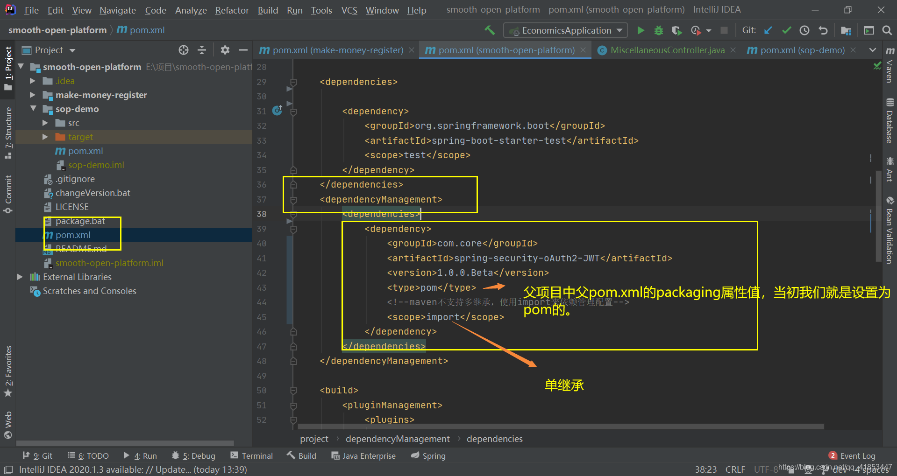Open the Java Enterprise tool window

click(x=363, y=456)
